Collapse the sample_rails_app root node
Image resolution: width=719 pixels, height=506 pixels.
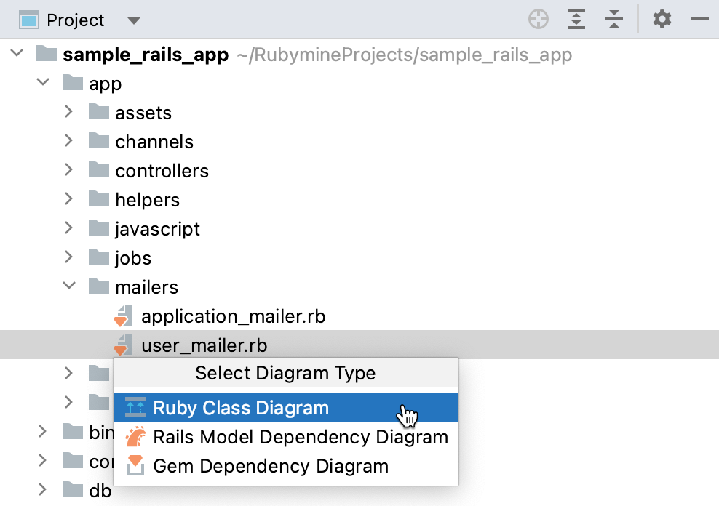coord(16,54)
